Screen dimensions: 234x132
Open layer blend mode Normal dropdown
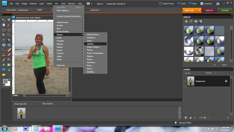click(x=194, y=73)
